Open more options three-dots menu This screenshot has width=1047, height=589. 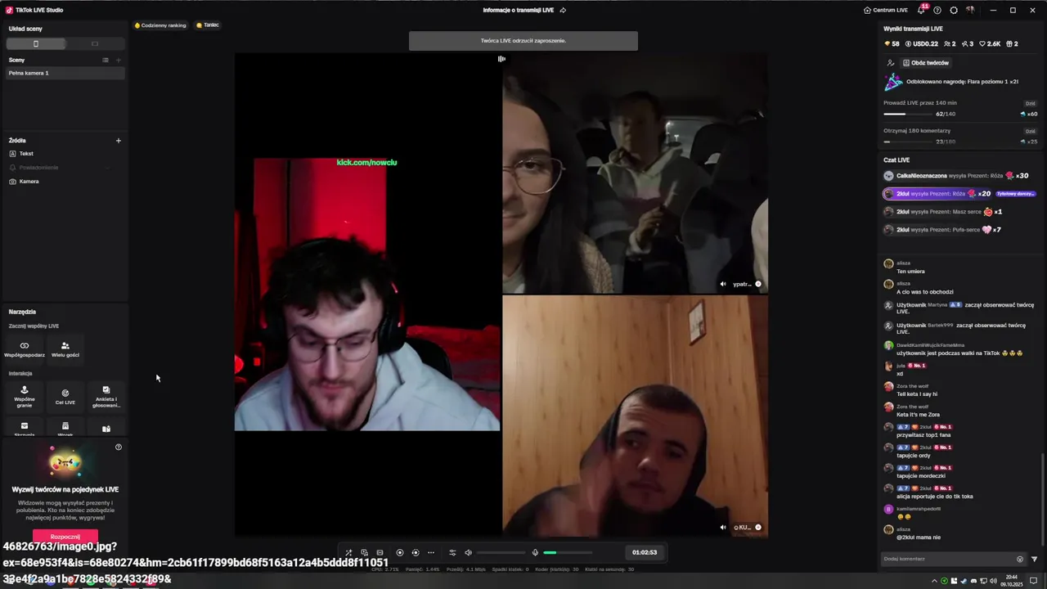point(431,552)
